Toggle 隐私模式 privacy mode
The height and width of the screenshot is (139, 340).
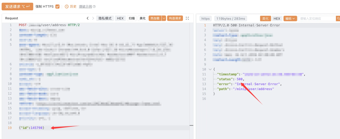coord(105,18)
